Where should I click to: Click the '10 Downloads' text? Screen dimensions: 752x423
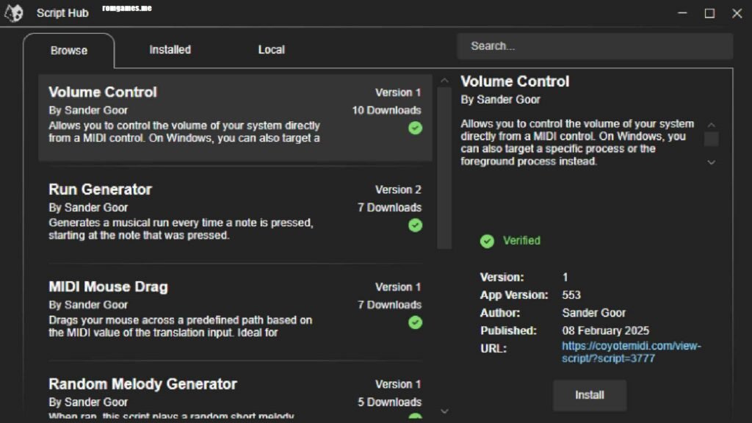pos(386,110)
